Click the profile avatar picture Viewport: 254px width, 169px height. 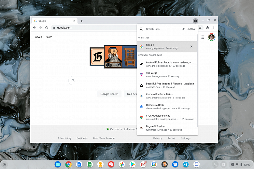[x=211, y=37]
